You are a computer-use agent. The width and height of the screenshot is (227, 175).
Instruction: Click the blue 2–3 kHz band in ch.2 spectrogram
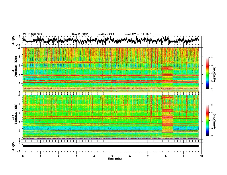click(111, 128)
